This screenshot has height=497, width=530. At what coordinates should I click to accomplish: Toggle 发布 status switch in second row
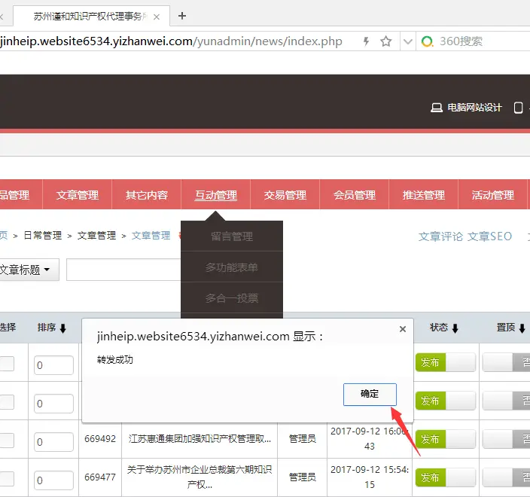(446, 401)
